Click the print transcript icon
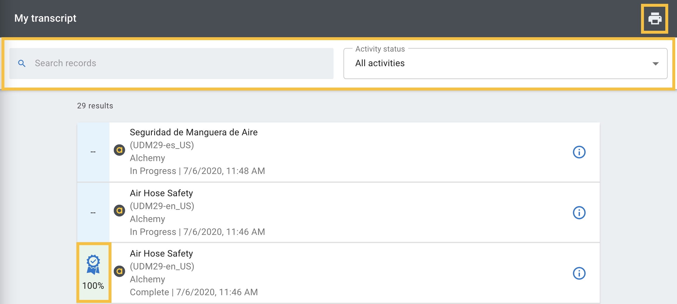Image resolution: width=677 pixels, height=304 pixels. pyautogui.click(x=654, y=18)
